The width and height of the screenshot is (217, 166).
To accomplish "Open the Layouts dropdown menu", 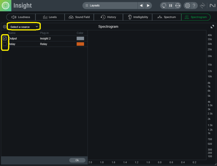I will tap(110, 5).
